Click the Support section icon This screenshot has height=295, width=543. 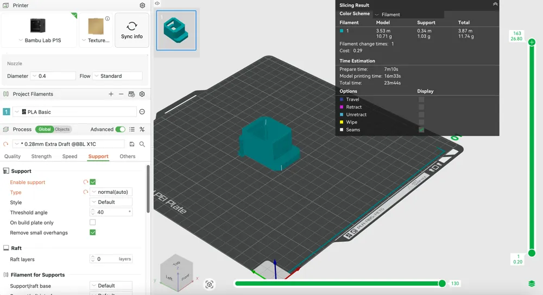[x=6, y=171]
